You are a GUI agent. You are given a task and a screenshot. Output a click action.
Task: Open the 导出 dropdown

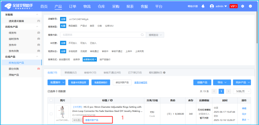tap(221, 82)
